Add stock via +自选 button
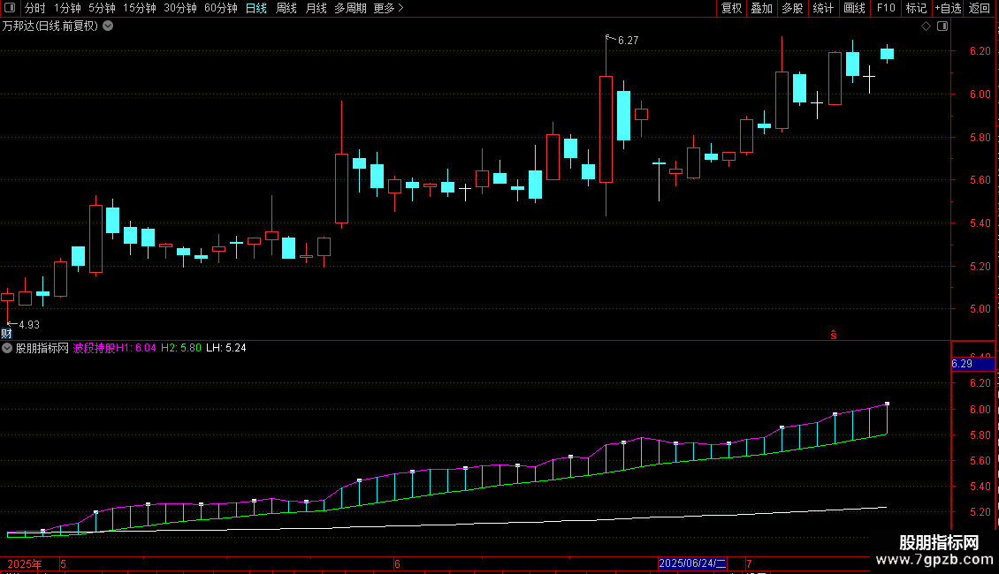The height and width of the screenshot is (574, 999). coord(948,8)
